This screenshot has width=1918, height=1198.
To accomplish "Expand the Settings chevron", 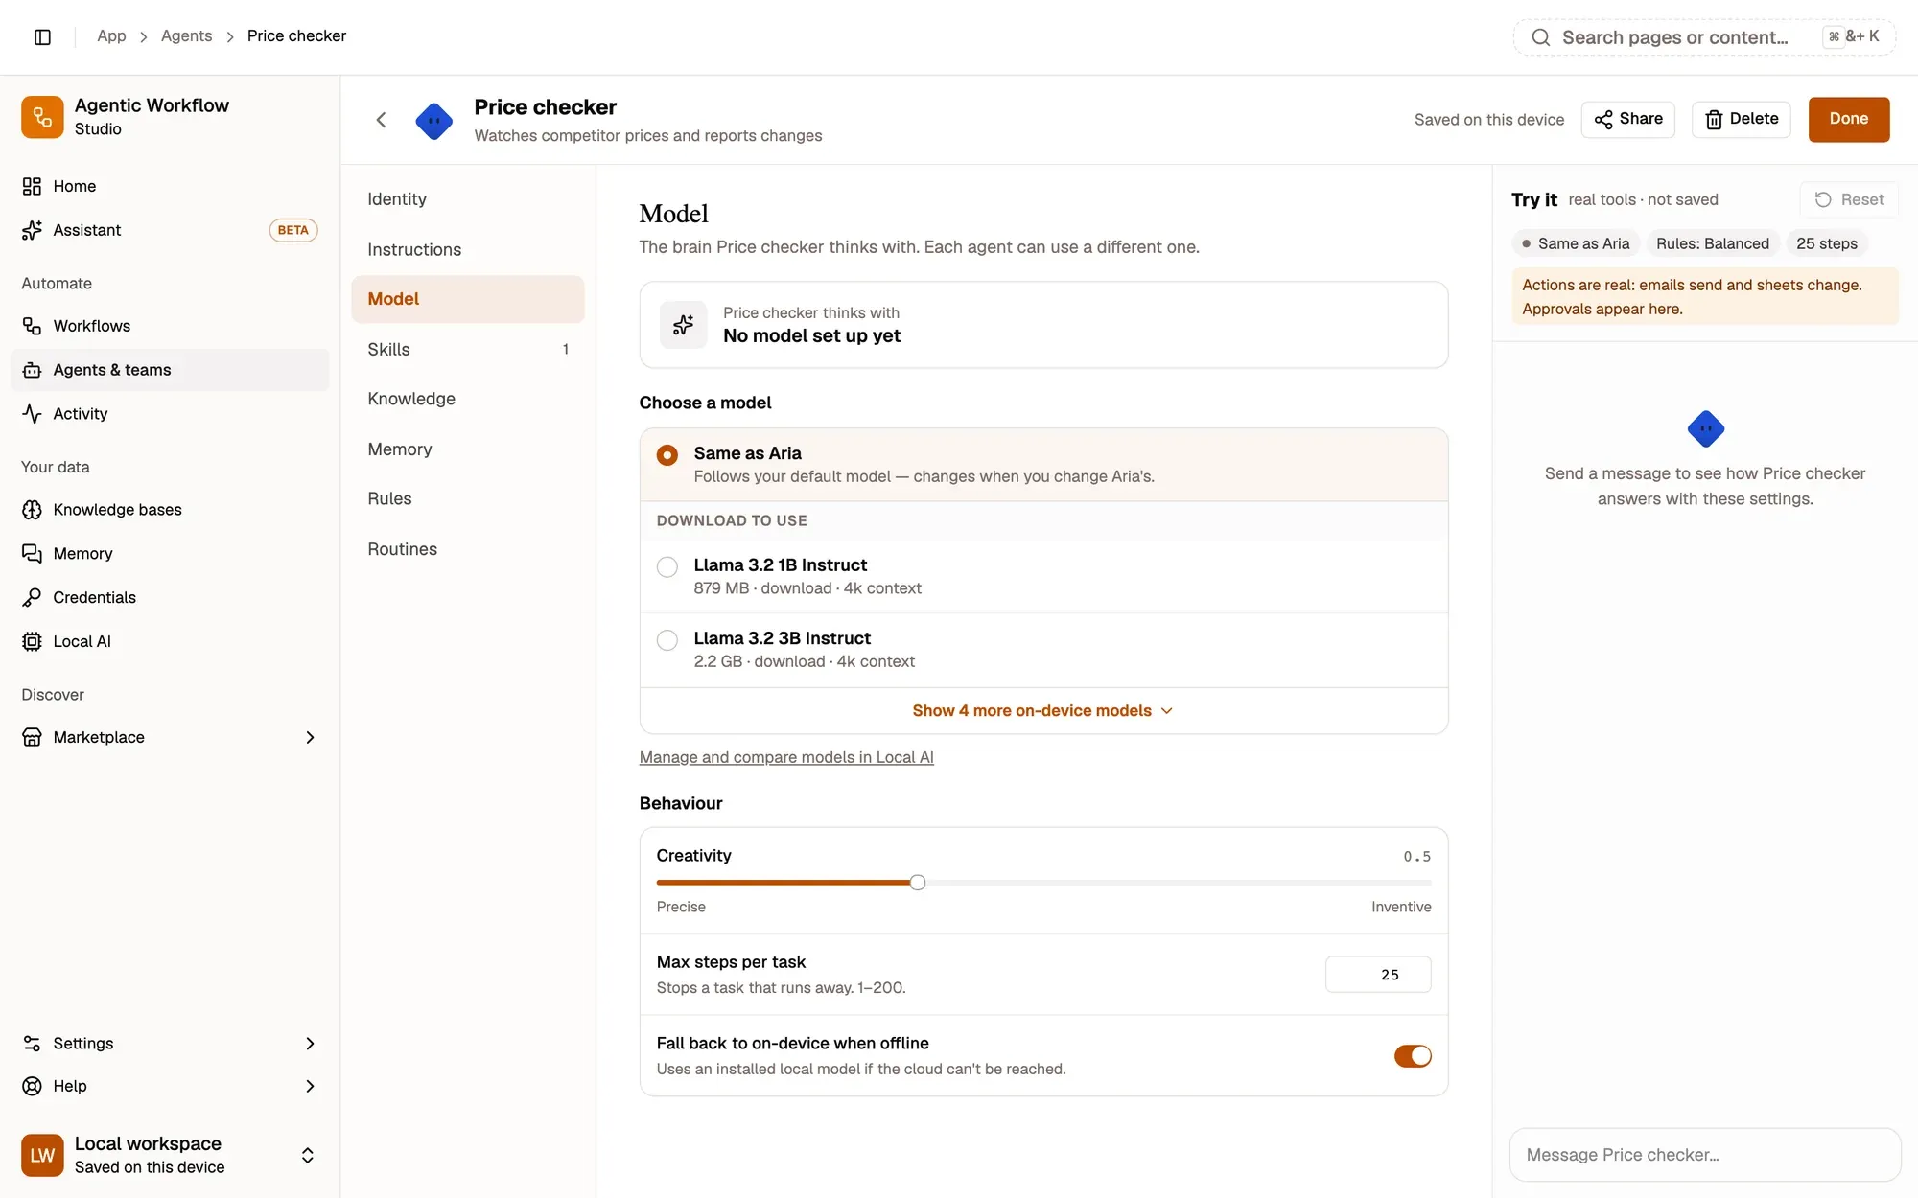I will [x=310, y=1044].
